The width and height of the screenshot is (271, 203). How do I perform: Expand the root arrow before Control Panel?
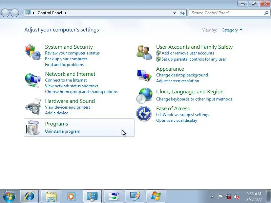pos(34,13)
